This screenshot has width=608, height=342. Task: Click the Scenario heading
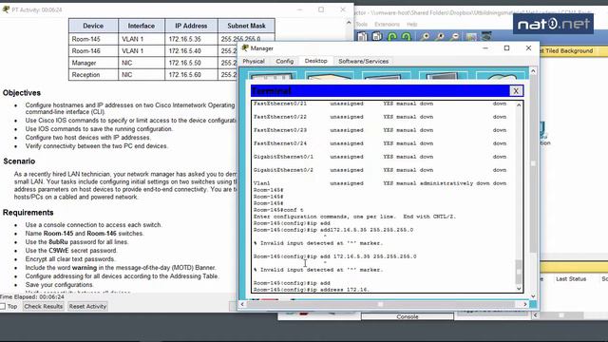19,161
